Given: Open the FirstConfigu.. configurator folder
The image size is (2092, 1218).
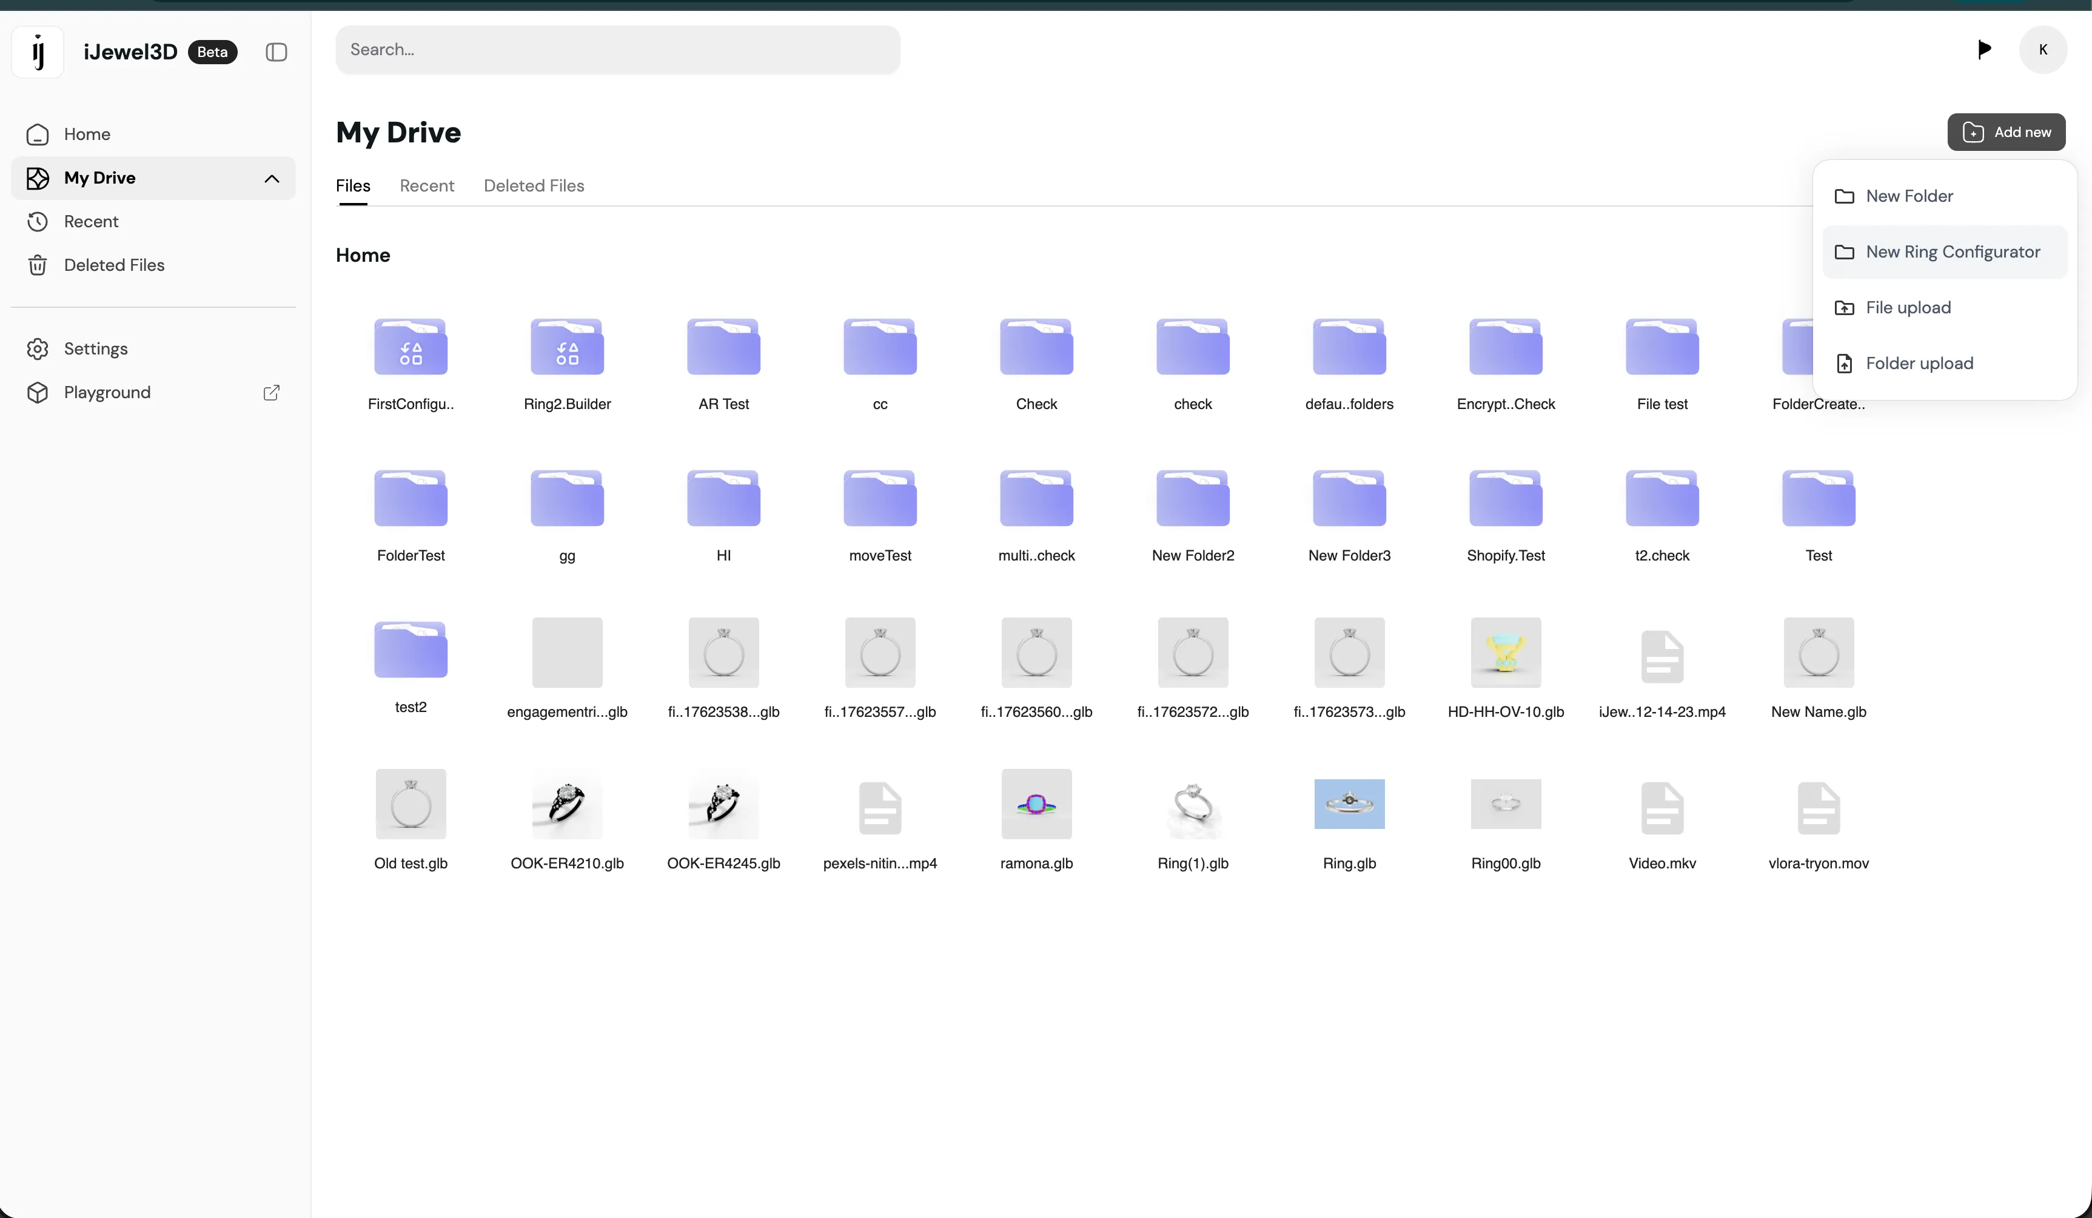Looking at the screenshot, I should pos(411,347).
